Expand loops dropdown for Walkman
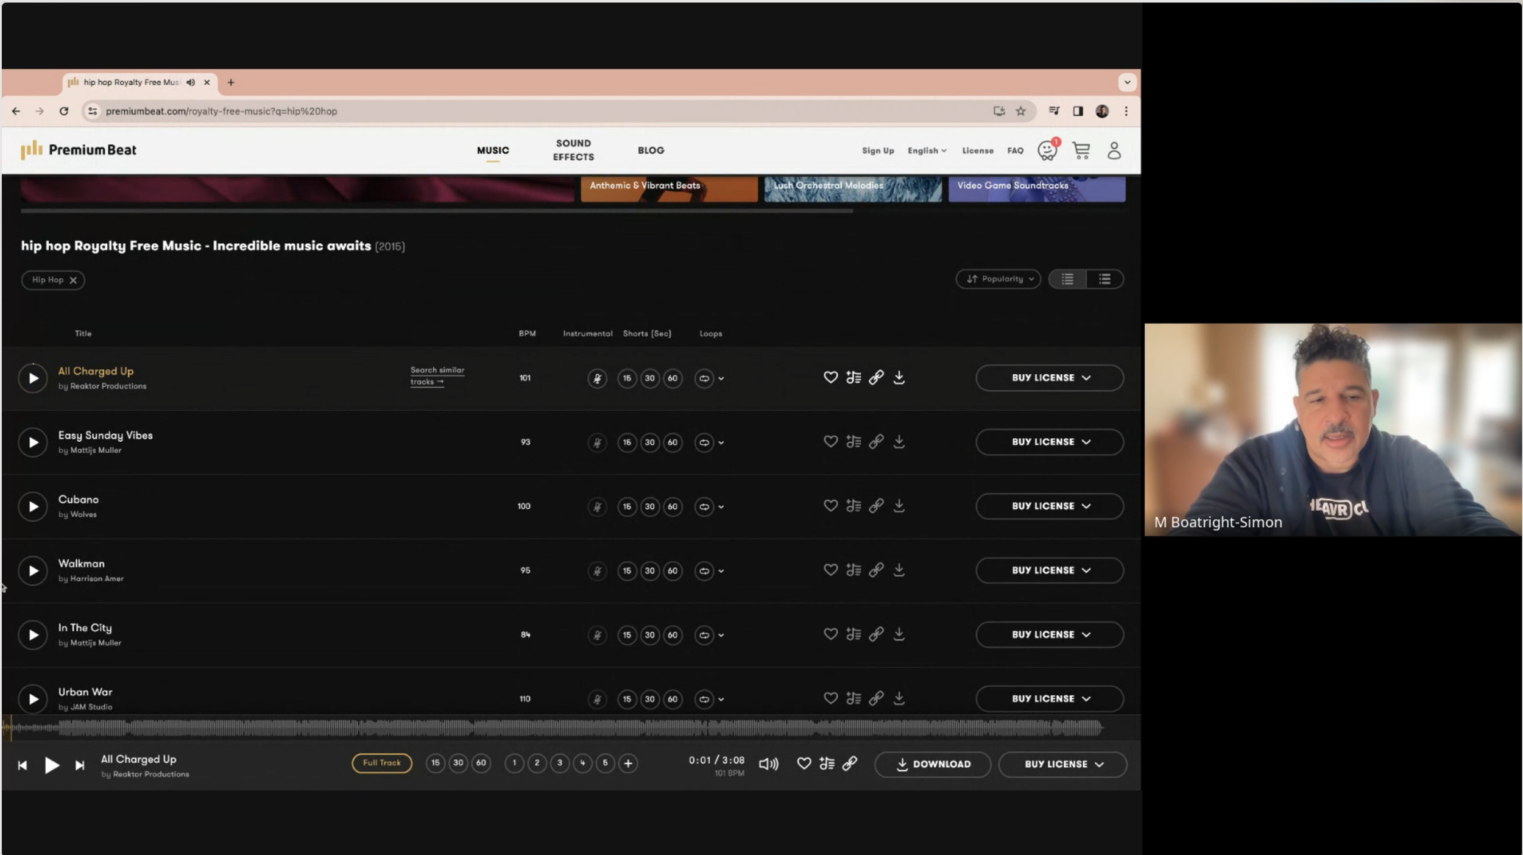Screen dimensions: 1523x855 click(x=721, y=571)
